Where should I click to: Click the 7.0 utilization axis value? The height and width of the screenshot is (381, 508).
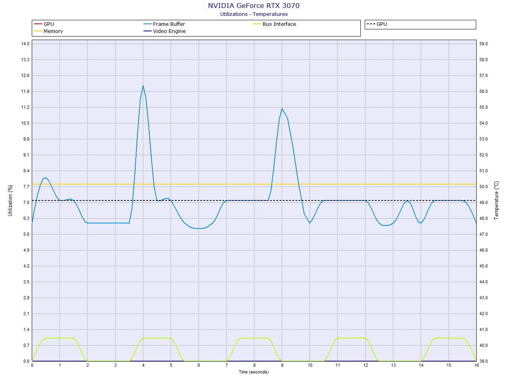click(x=26, y=202)
